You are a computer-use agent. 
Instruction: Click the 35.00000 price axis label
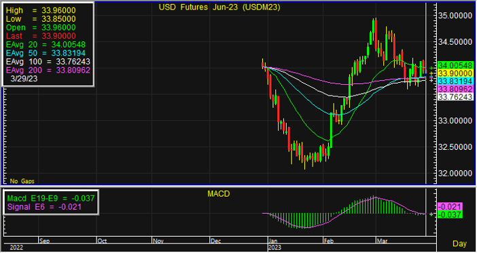pos(455,15)
